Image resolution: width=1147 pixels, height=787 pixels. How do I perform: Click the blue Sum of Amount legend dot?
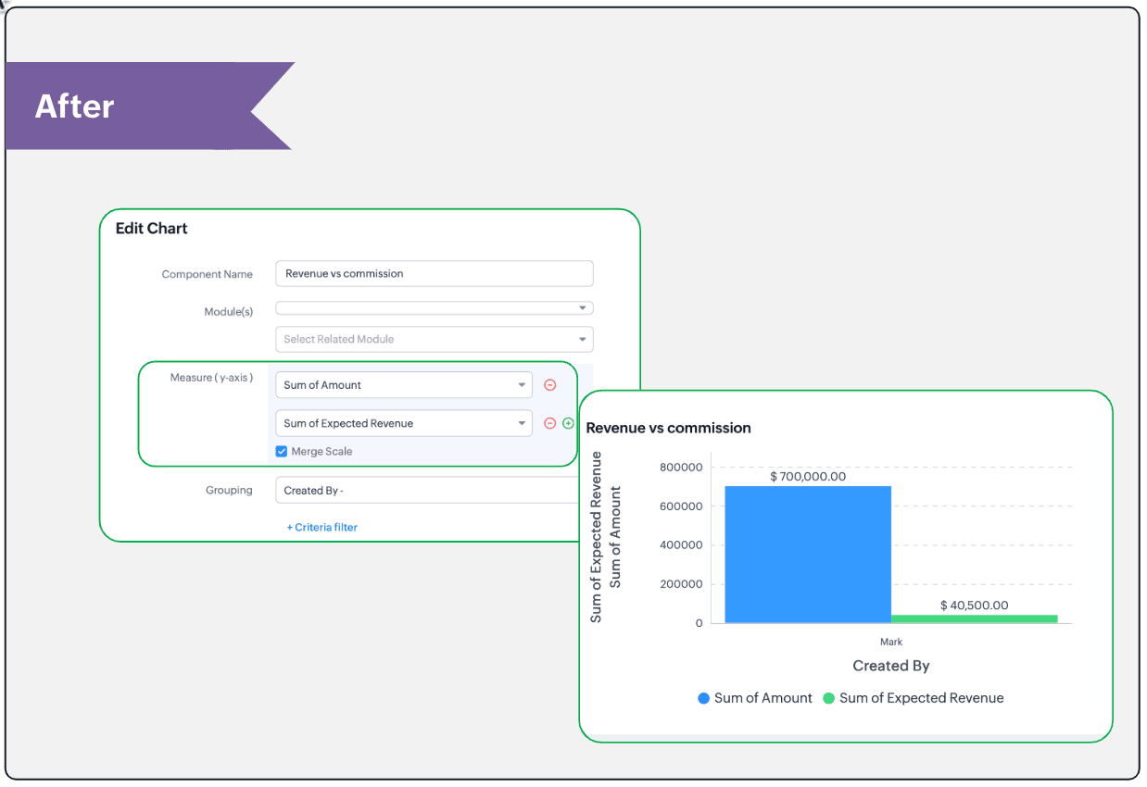coord(704,698)
